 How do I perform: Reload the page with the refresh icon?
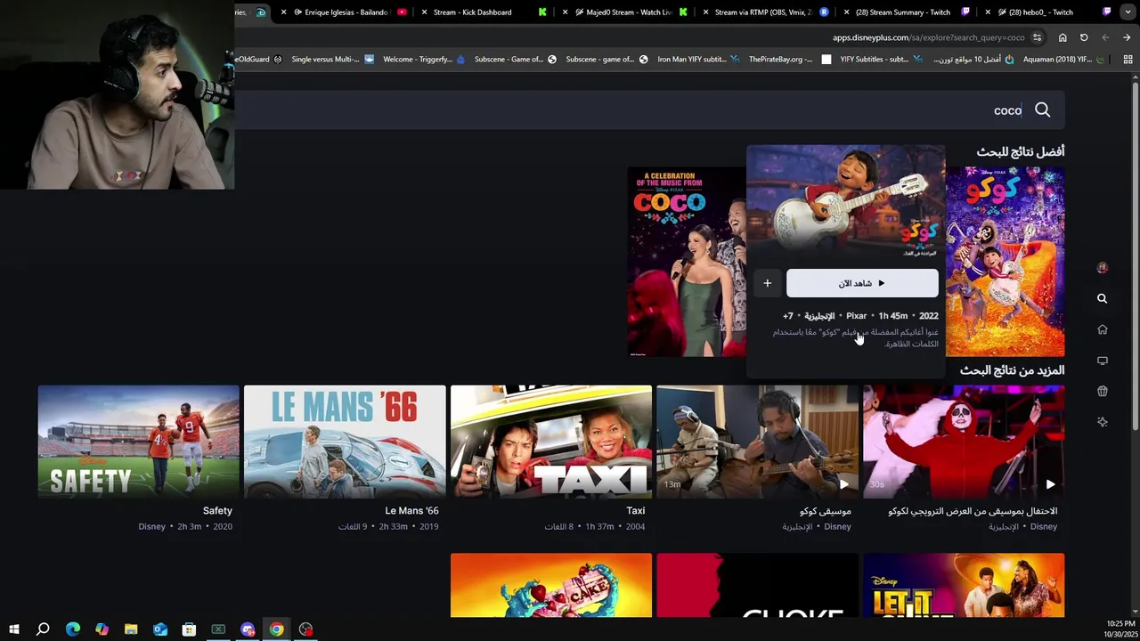tap(1084, 37)
